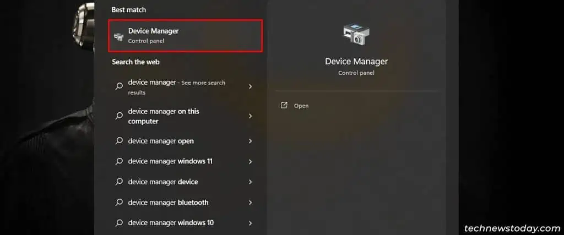This screenshot has height=235, width=564.
Task: Open the Device Manager best match result
Action: point(186,36)
